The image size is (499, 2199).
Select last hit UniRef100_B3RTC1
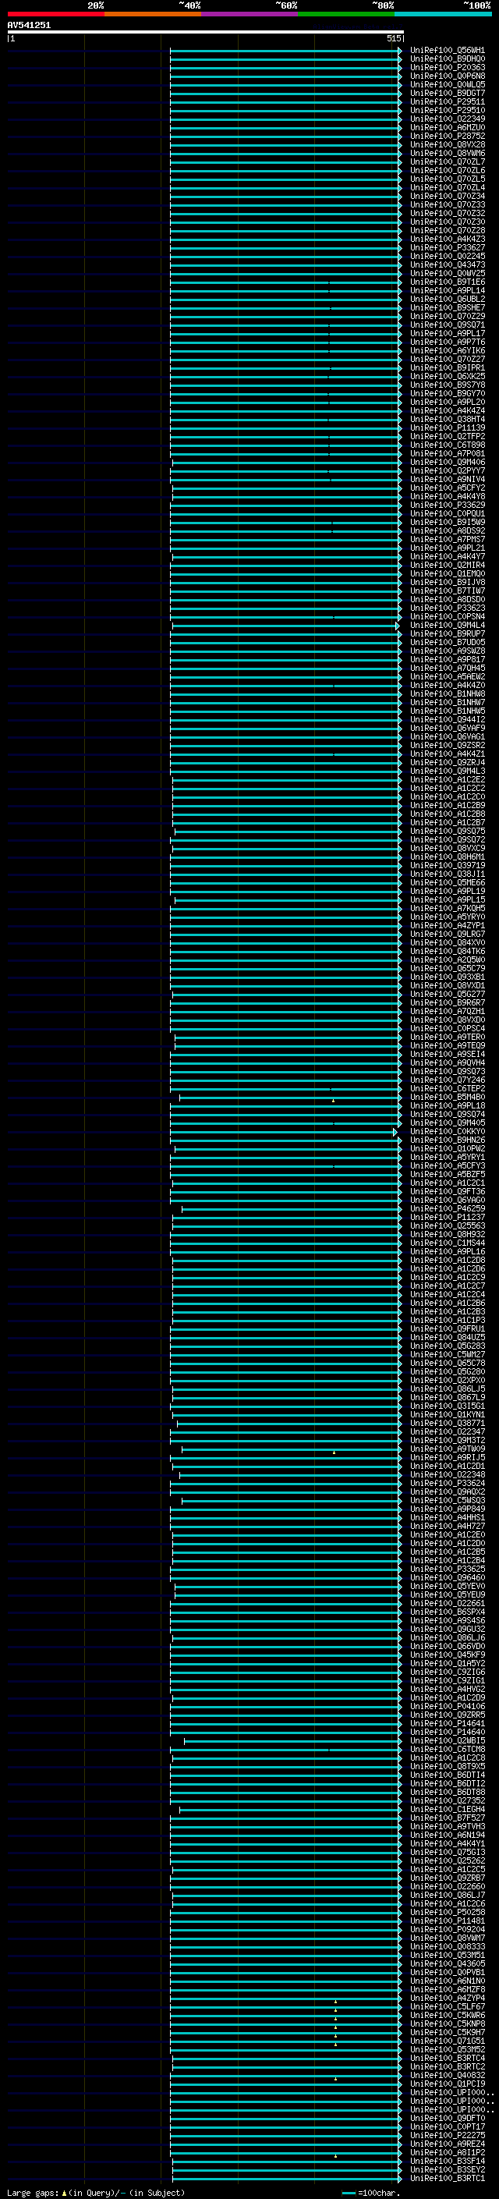tap(448, 2178)
